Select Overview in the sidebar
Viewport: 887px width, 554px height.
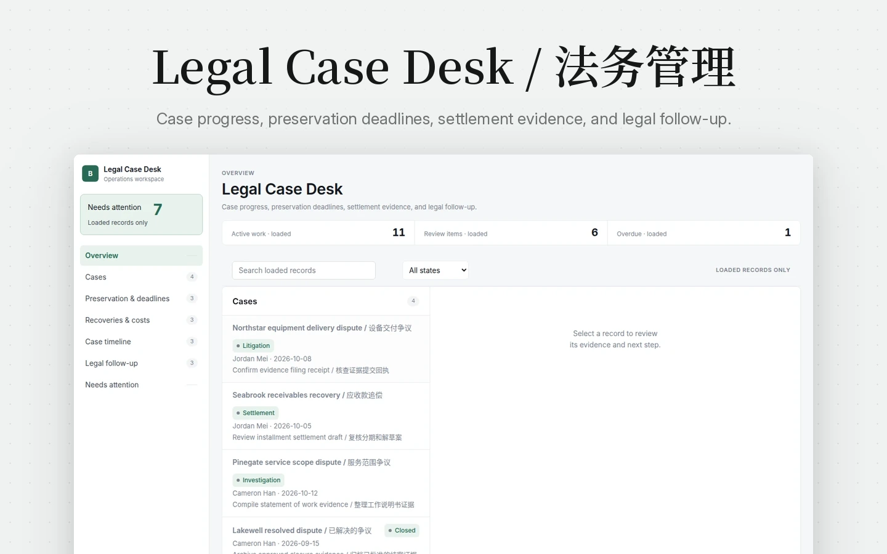coord(141,255)
